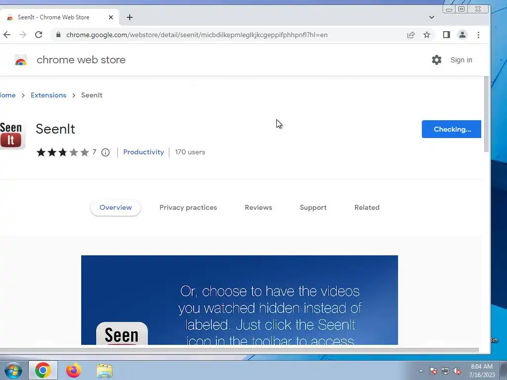Bookmark this page with the star

click(x=427, y=35)
